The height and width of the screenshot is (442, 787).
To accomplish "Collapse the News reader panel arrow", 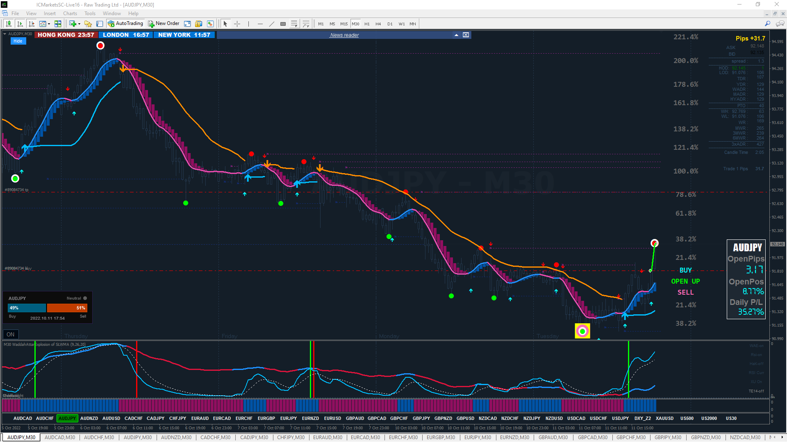I will 456,35.
